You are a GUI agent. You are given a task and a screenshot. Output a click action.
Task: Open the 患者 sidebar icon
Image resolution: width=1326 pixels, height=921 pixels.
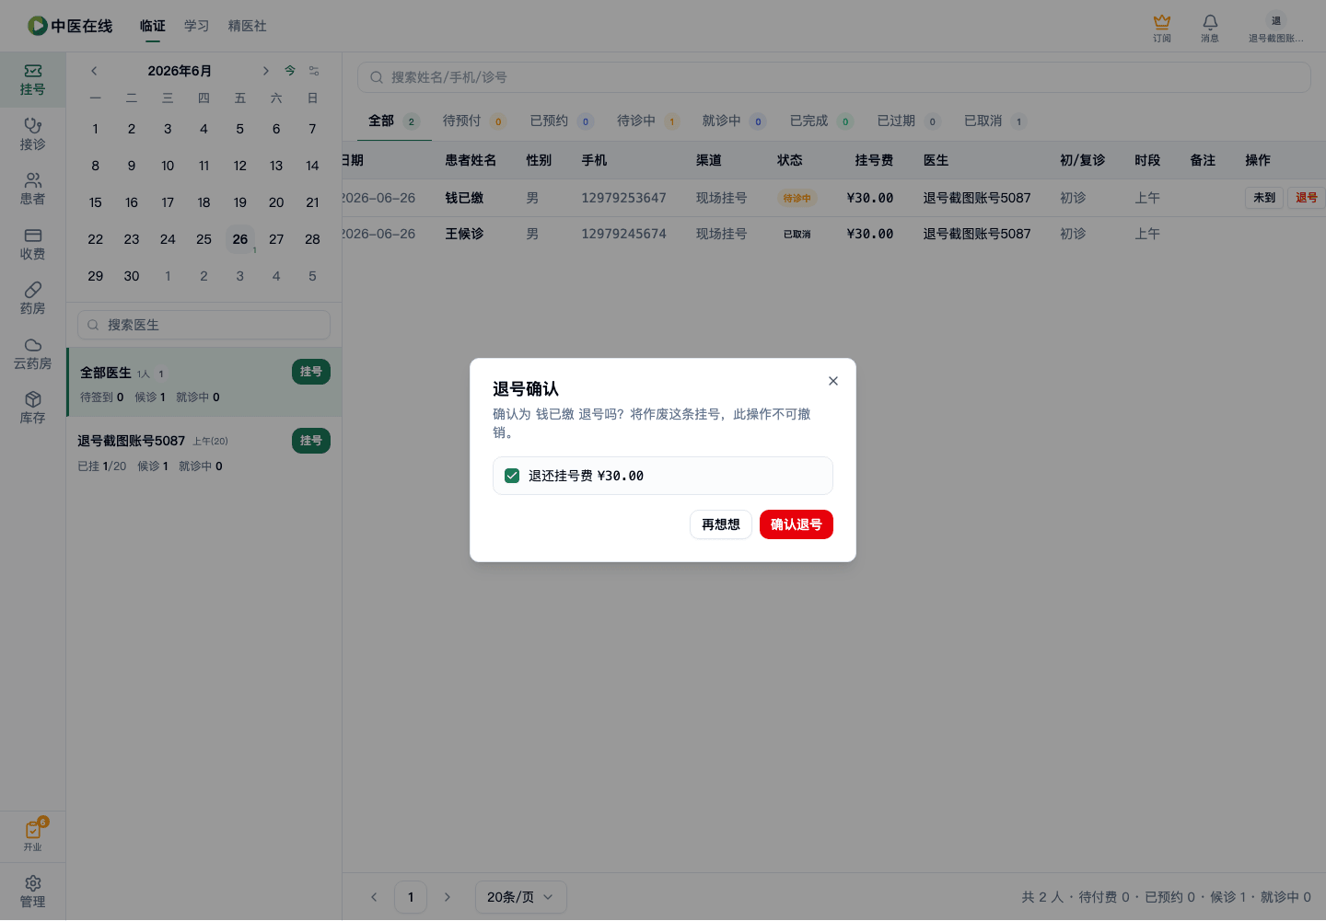pos(32,190)
